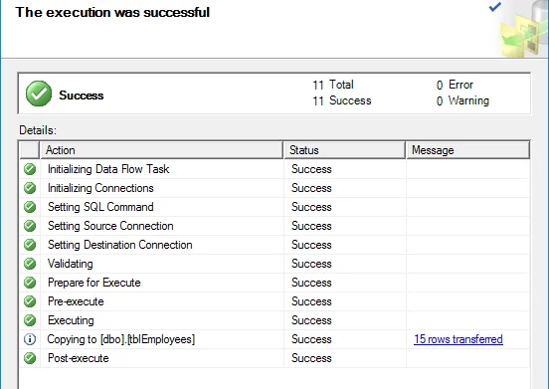Click the blue checkmark in the header
The image size is (549, 389).
tap(495, 6)
